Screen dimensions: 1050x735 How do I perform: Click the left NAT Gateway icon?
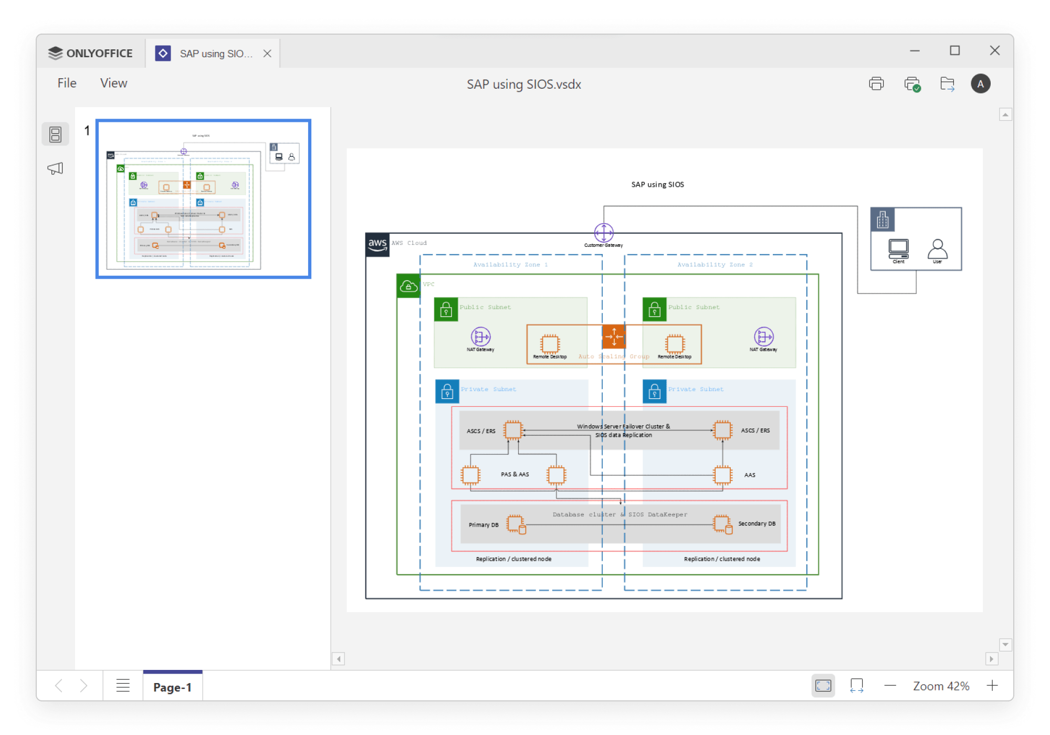[x=480, y=337]
